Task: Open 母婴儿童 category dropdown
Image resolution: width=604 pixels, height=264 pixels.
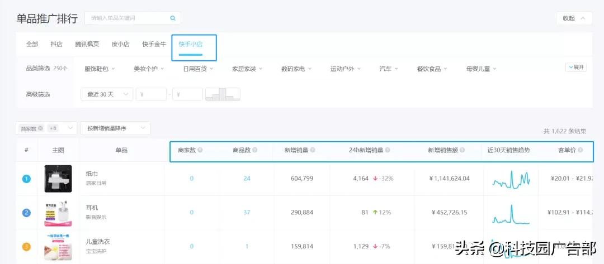Action: point(481,69)
